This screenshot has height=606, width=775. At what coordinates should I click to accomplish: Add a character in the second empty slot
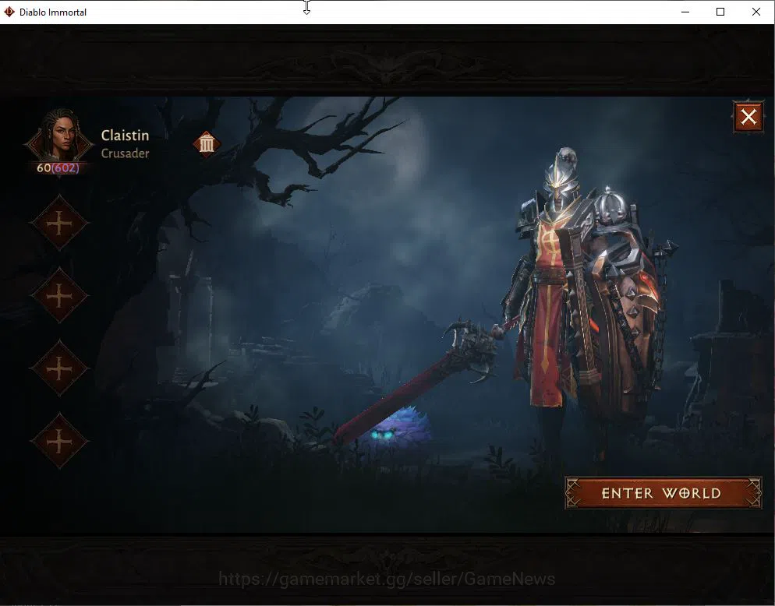point(59,296)
